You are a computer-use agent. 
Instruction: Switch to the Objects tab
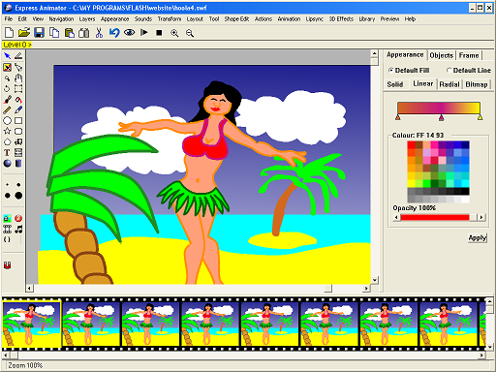pos(441,55)
